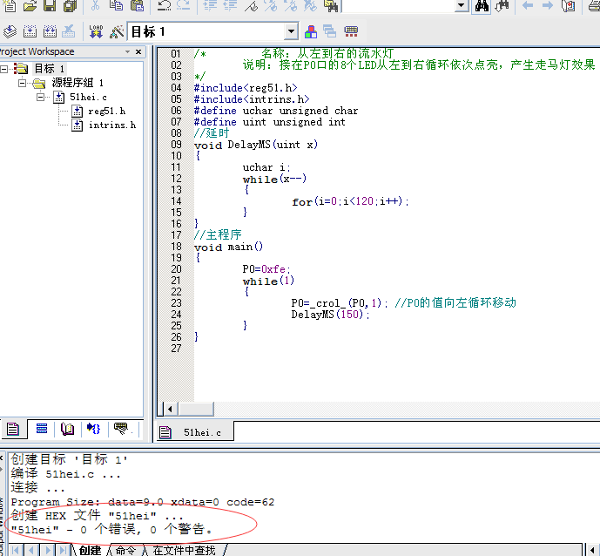Rebuild all target files
The width and height of the screenshot is (600, 556).
[x=50, y=31]
